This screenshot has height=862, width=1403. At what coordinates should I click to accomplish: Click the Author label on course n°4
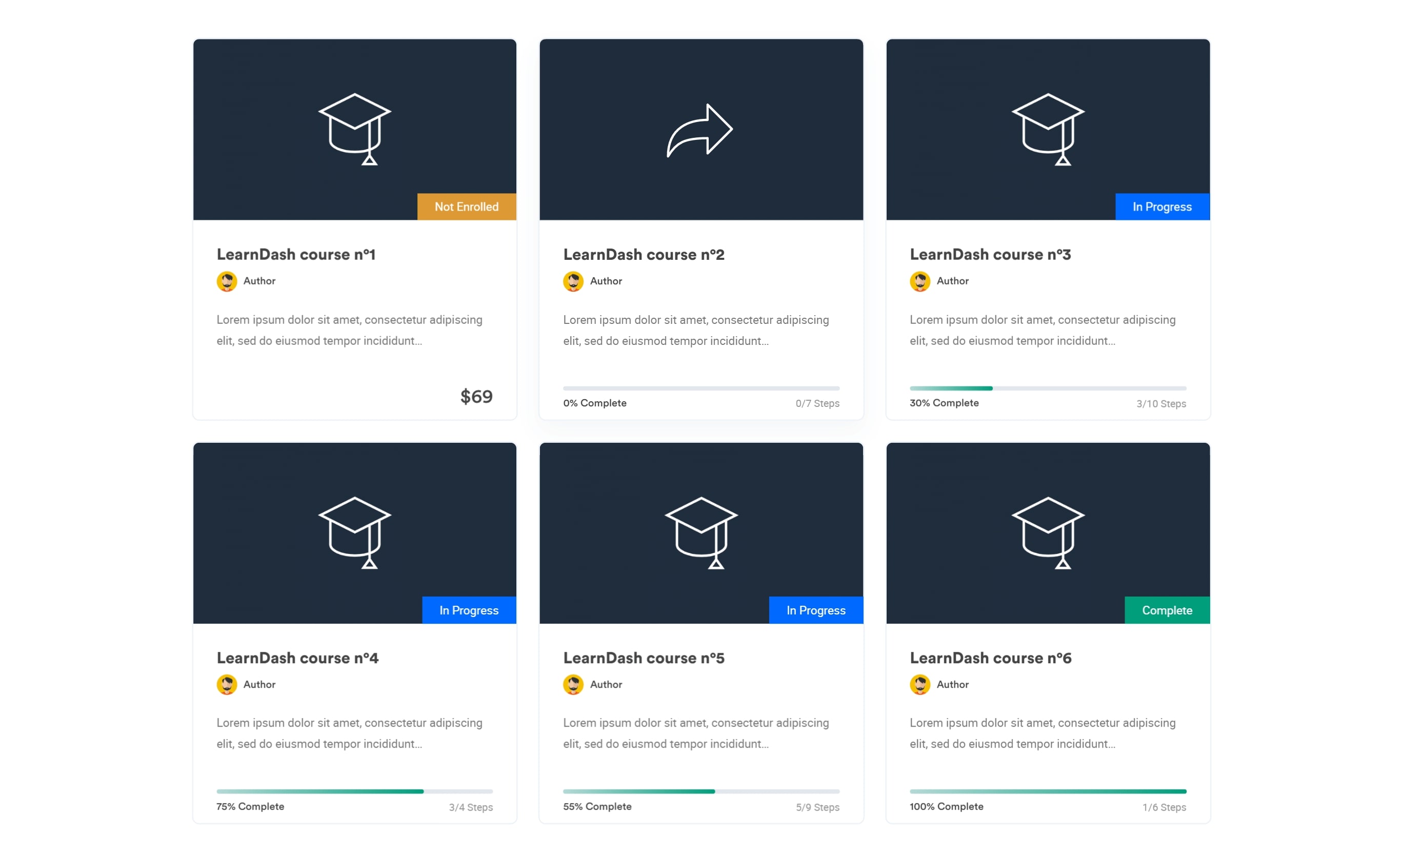pos(259,685)
